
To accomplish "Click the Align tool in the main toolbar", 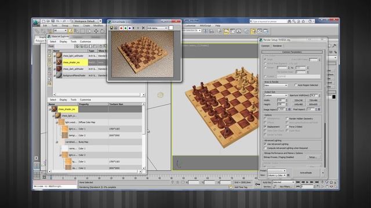I will (212, 31).
